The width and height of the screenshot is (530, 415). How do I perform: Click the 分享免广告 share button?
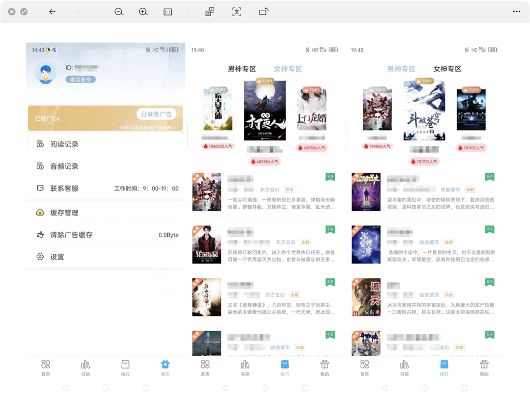156,114
